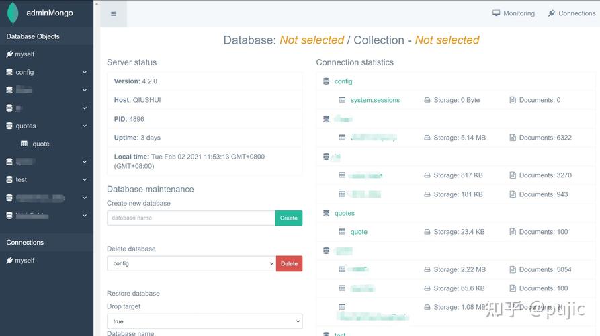Image resolution: width=600 pixels, height=336 pixels.
Task: Click plug icon of myself in Connections section
Action: (x=10, y=261)
